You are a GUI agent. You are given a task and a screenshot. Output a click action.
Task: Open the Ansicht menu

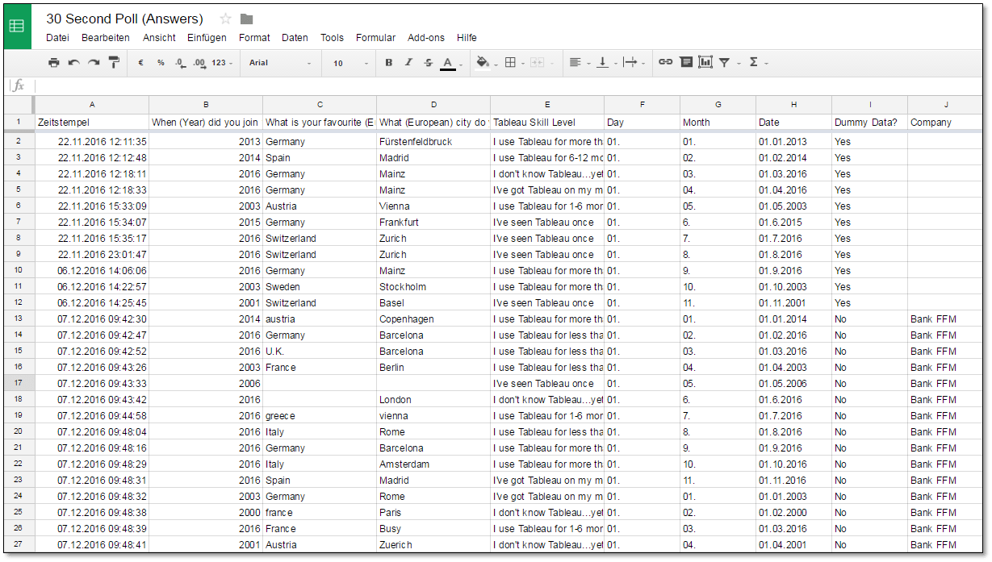pos(159,38)
